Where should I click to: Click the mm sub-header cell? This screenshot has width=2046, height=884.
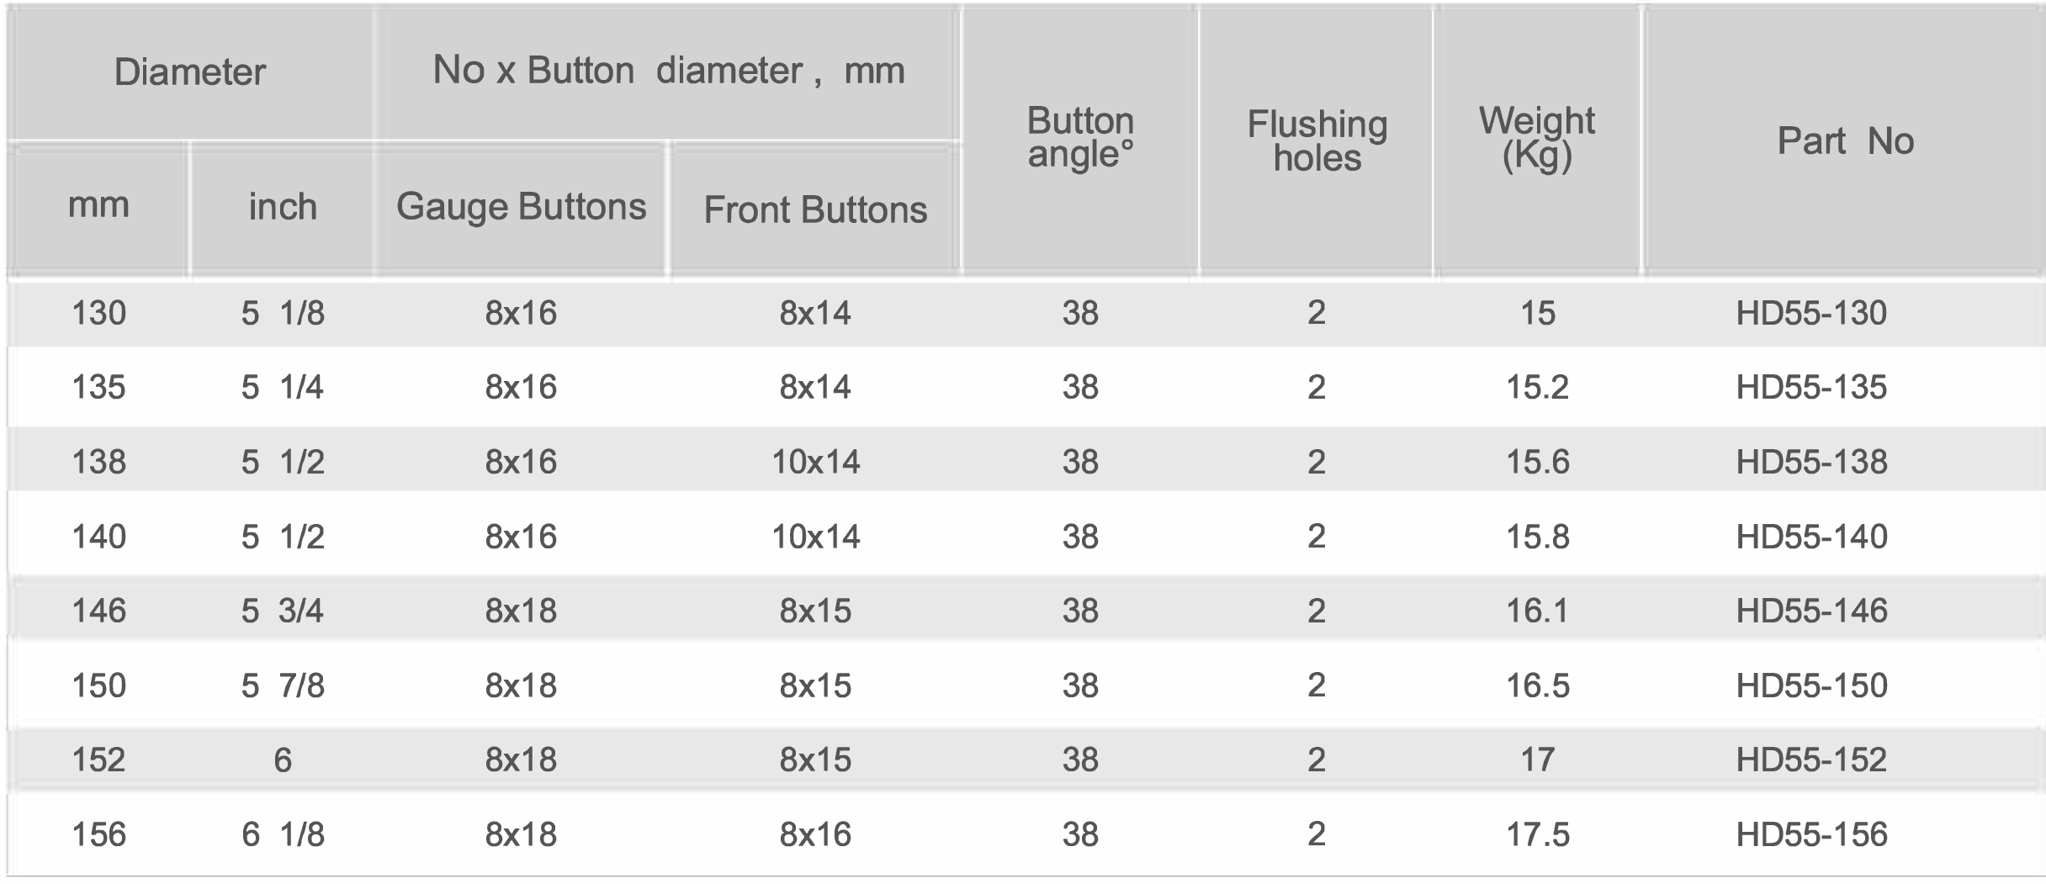coord(98,205)
